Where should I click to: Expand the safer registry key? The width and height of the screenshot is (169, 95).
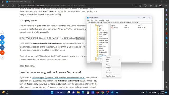(x=96, y=44)
